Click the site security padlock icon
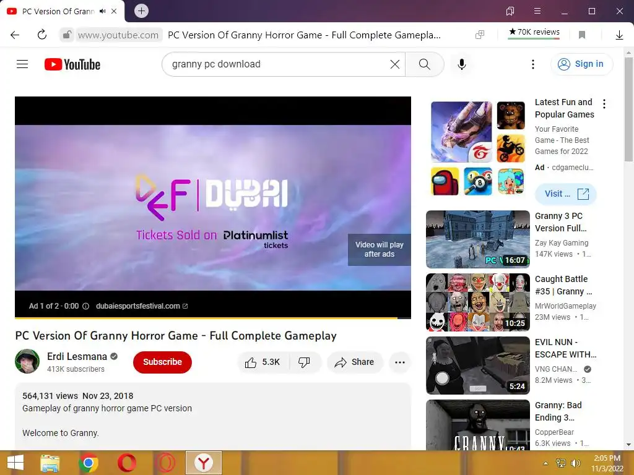This screenshot has height=475, width=634. (67, 35)
